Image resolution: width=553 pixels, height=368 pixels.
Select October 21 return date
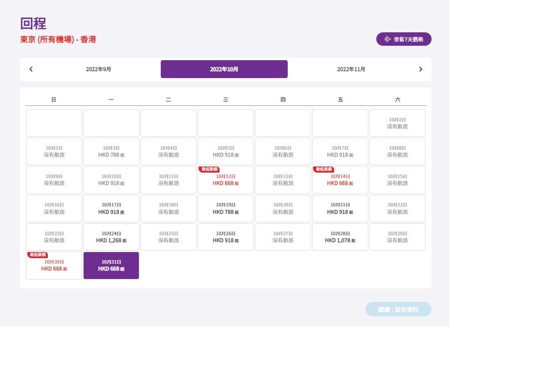coord(340,209)
